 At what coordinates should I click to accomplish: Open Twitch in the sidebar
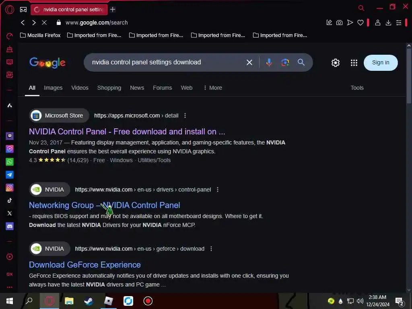pyautogui.click(x=10, y=136)
